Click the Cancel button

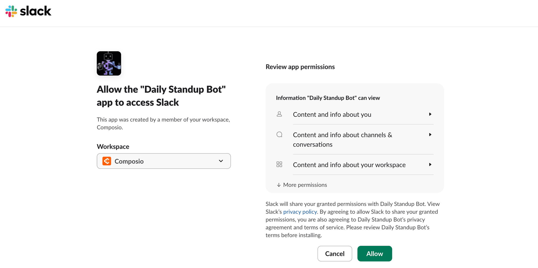pyautogui.click(x=335, y=254)
